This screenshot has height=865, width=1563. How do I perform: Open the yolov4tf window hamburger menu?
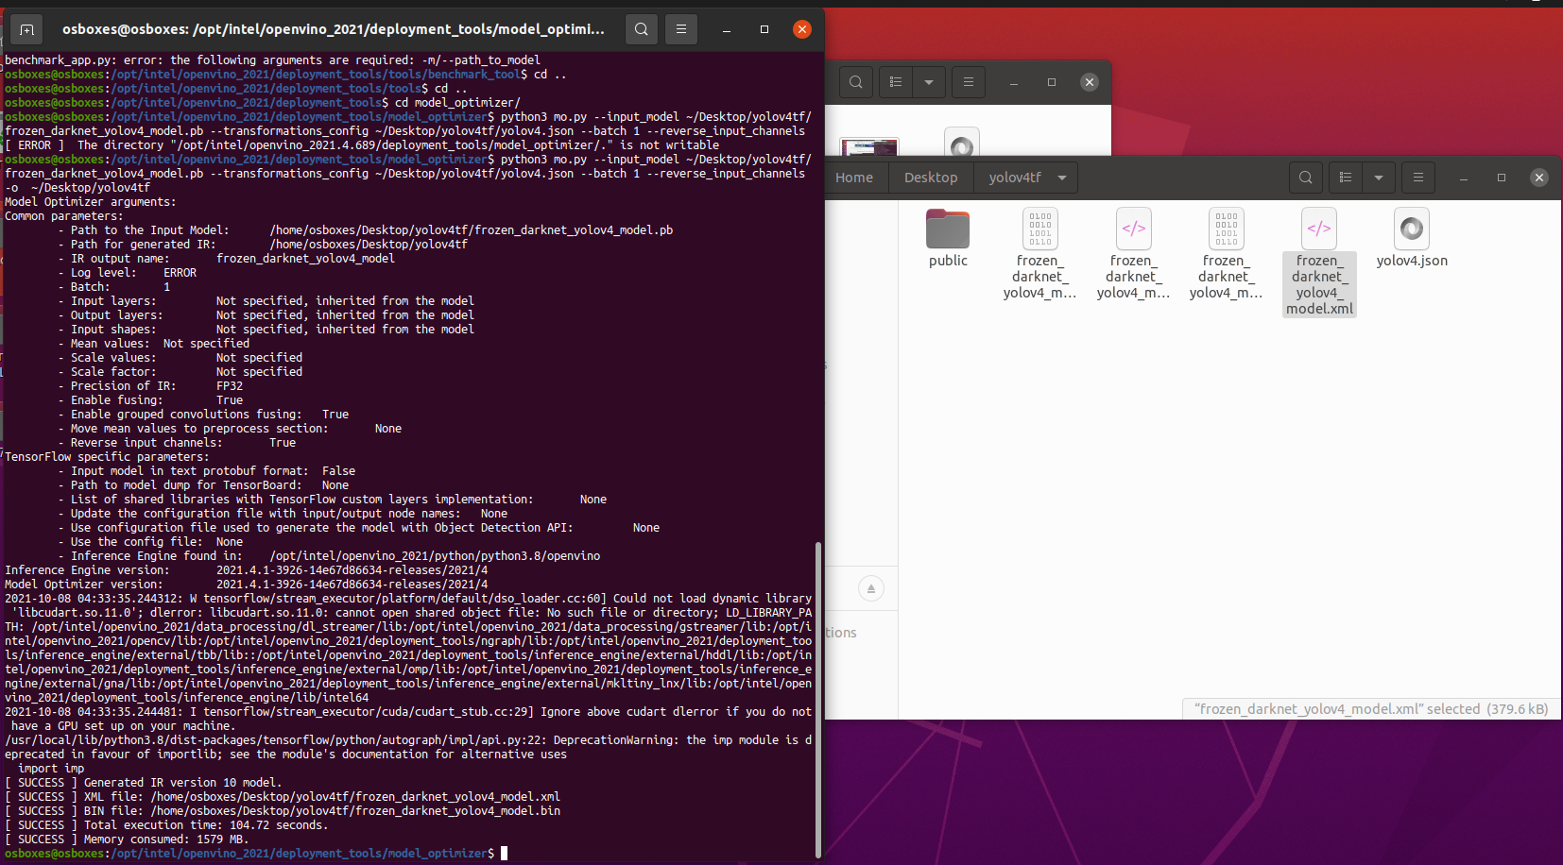click(x=1417, y=177)
